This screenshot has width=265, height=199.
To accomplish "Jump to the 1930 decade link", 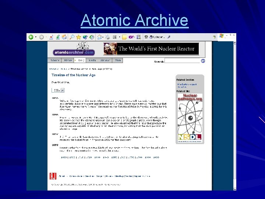I will click(97, 157).
